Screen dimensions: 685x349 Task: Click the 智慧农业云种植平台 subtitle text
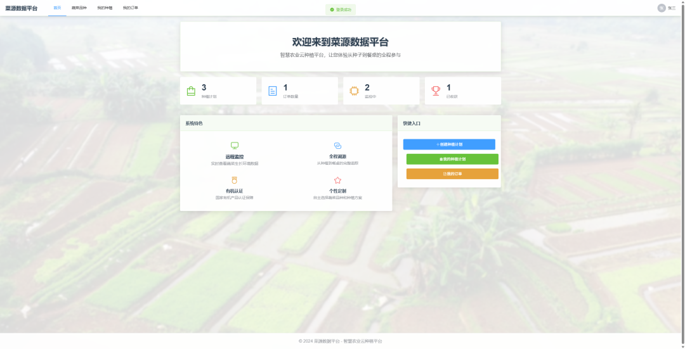[x=341, y=55]
